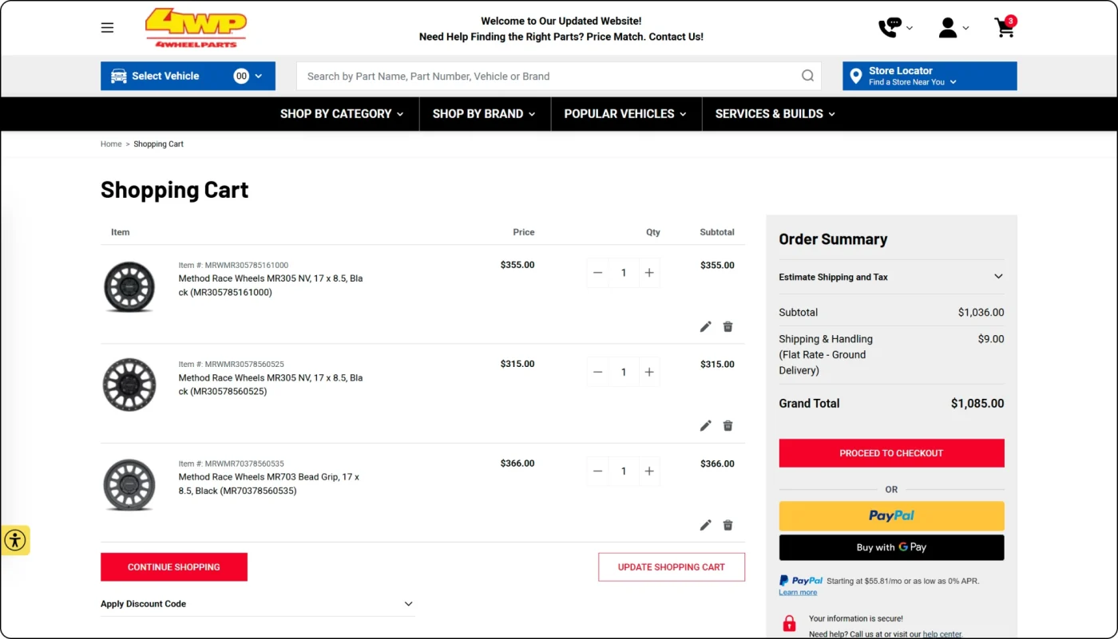Open Popular Vehicles menu
The image size is (1118, 639).
point(625,113)
